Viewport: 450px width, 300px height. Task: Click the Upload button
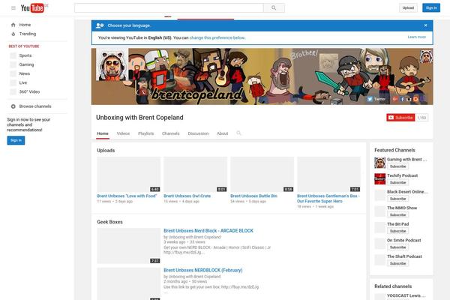pyautogui.click(x=408, y=8)
